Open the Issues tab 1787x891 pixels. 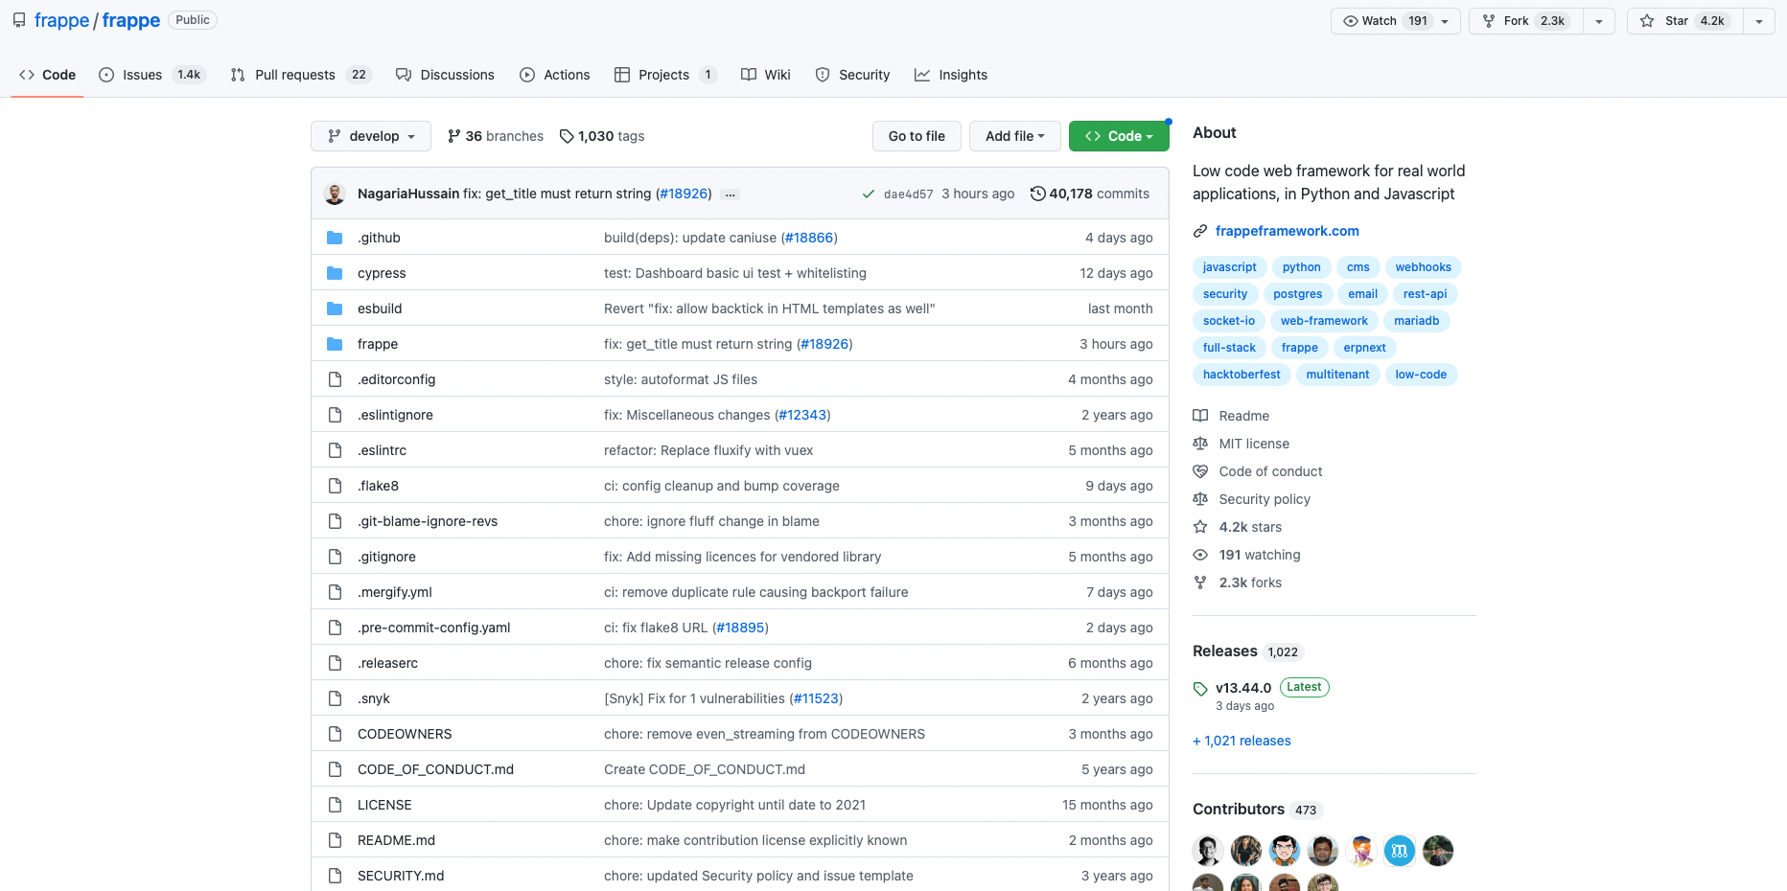point(151,75)
